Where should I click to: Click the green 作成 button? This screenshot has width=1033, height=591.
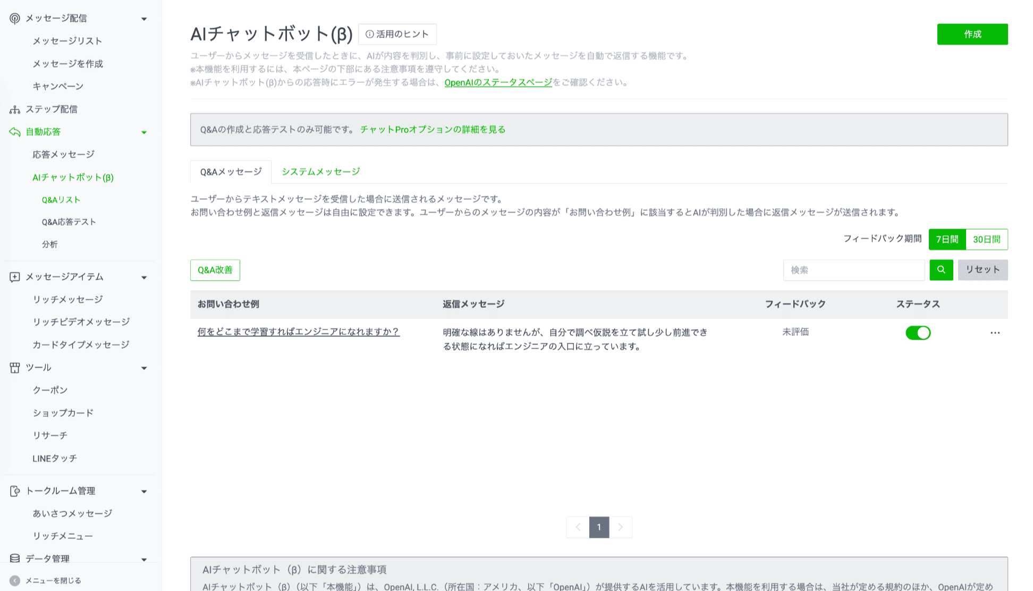click(972, 34)
